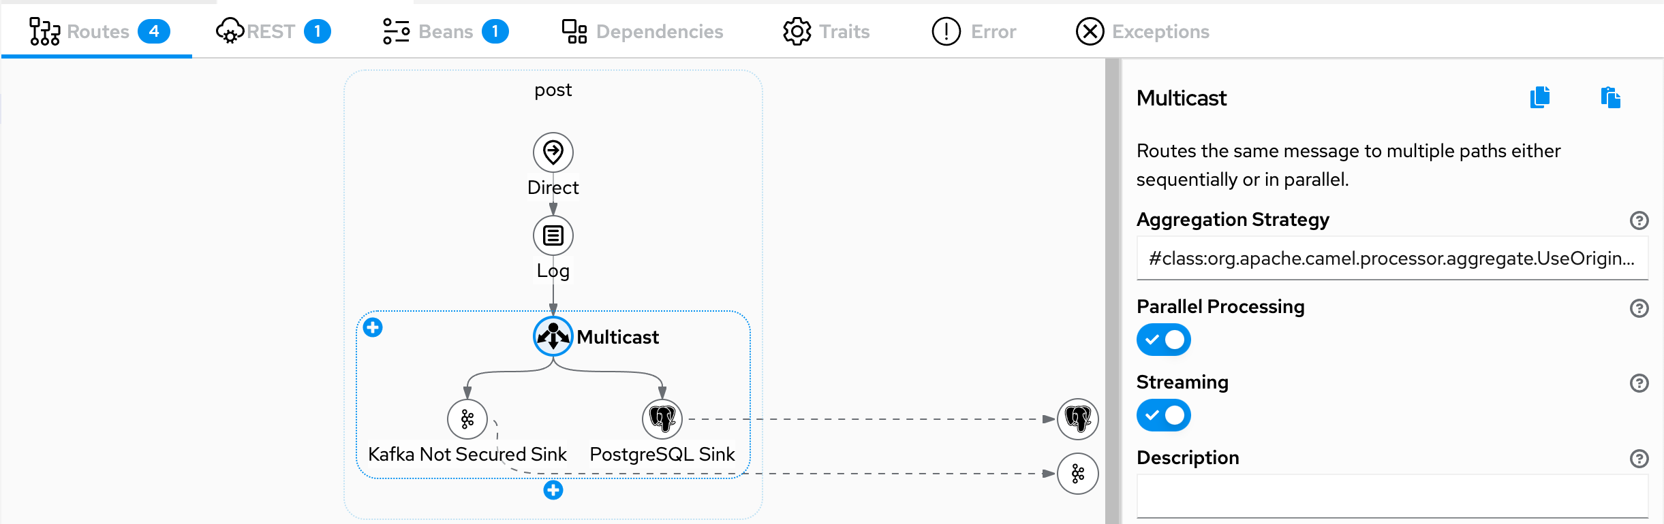Select the PostgreSQL Sink node in Multicast

point(662,419)
